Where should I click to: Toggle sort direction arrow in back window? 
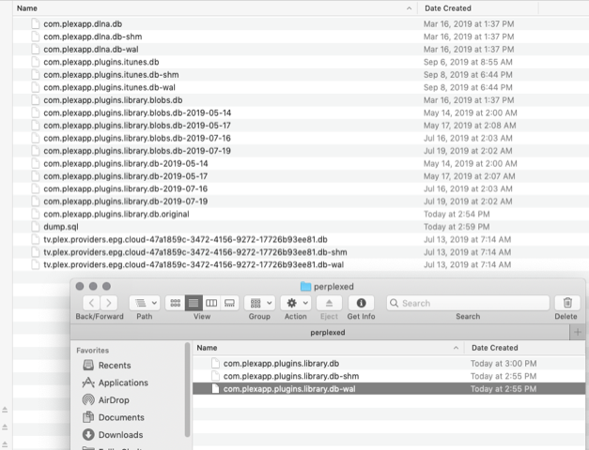point(409,8)
